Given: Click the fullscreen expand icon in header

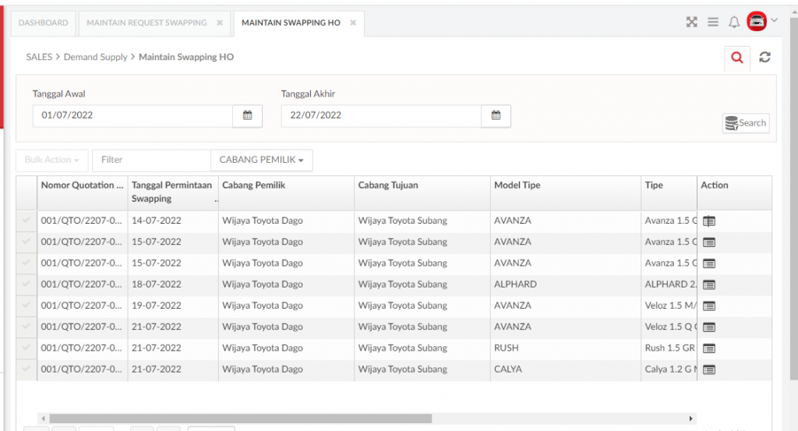Looking at the screenshot, I should tap(691, 22).
